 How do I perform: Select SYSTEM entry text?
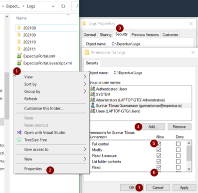coord(103,94)
